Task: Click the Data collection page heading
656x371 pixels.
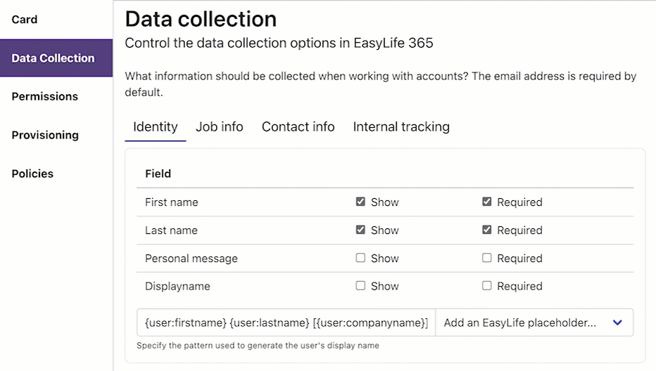Action: pyautogui.click(x=201, y=19)
